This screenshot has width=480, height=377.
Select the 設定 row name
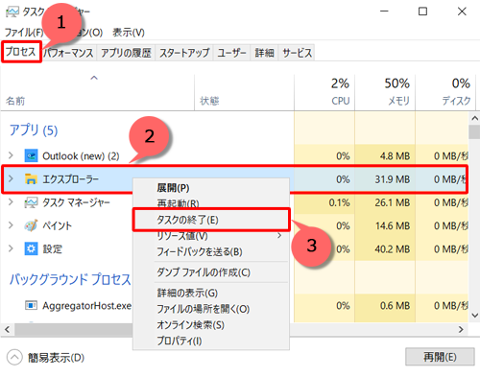[x=53, y=248]
